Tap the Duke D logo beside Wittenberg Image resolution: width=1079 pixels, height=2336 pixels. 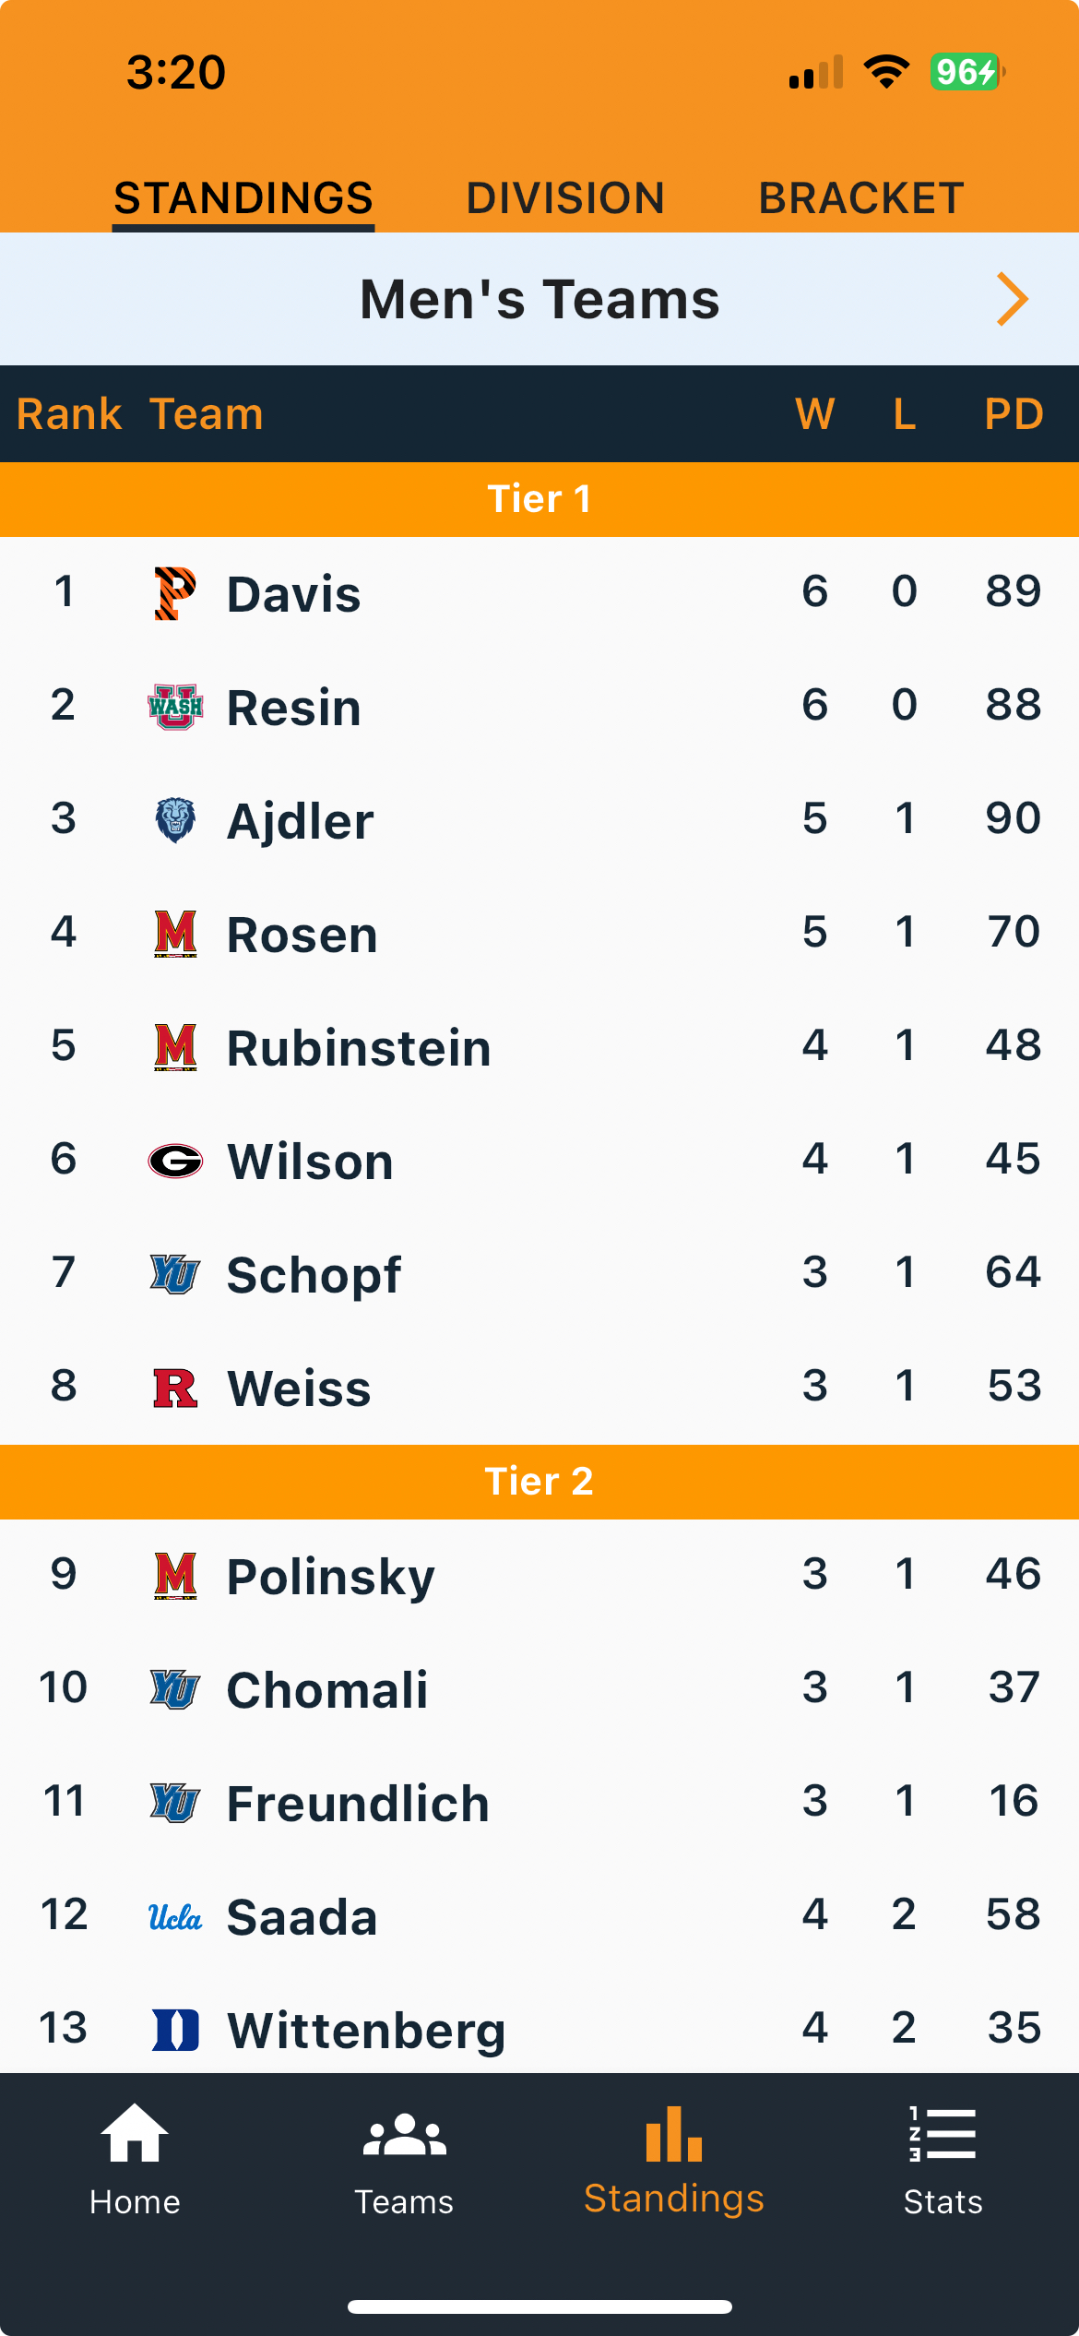175,2030
